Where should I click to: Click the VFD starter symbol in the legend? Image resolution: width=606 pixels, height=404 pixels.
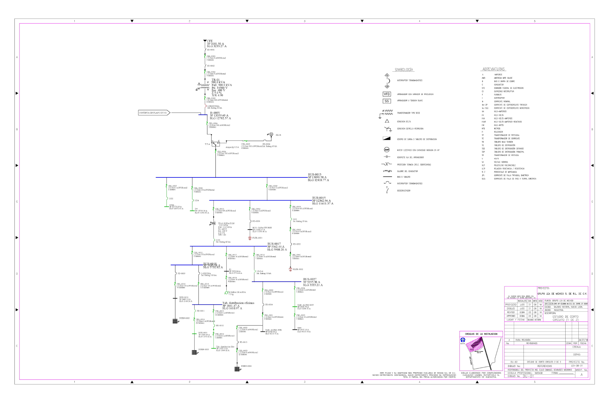pyautogui.click(x=387, y=94)
